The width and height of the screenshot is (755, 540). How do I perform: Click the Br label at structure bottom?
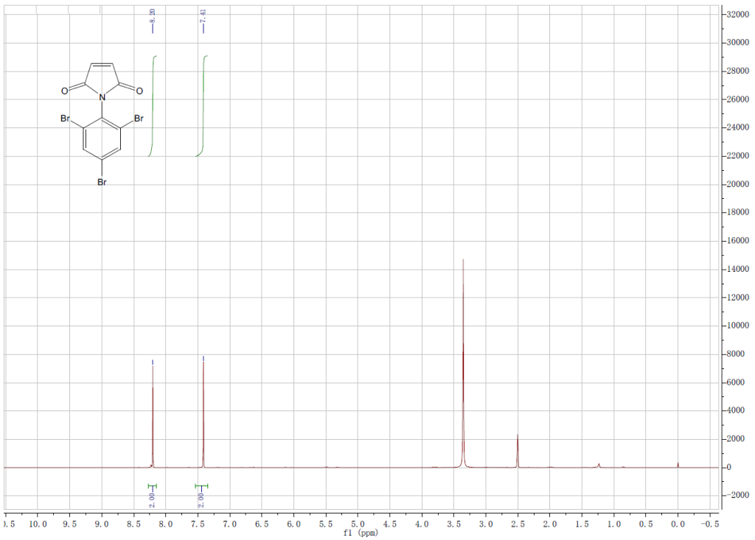(101, 182)
